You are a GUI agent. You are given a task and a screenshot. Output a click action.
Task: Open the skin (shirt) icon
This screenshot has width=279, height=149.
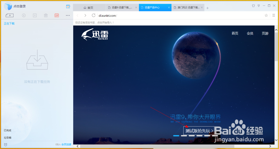coord(253,6)
